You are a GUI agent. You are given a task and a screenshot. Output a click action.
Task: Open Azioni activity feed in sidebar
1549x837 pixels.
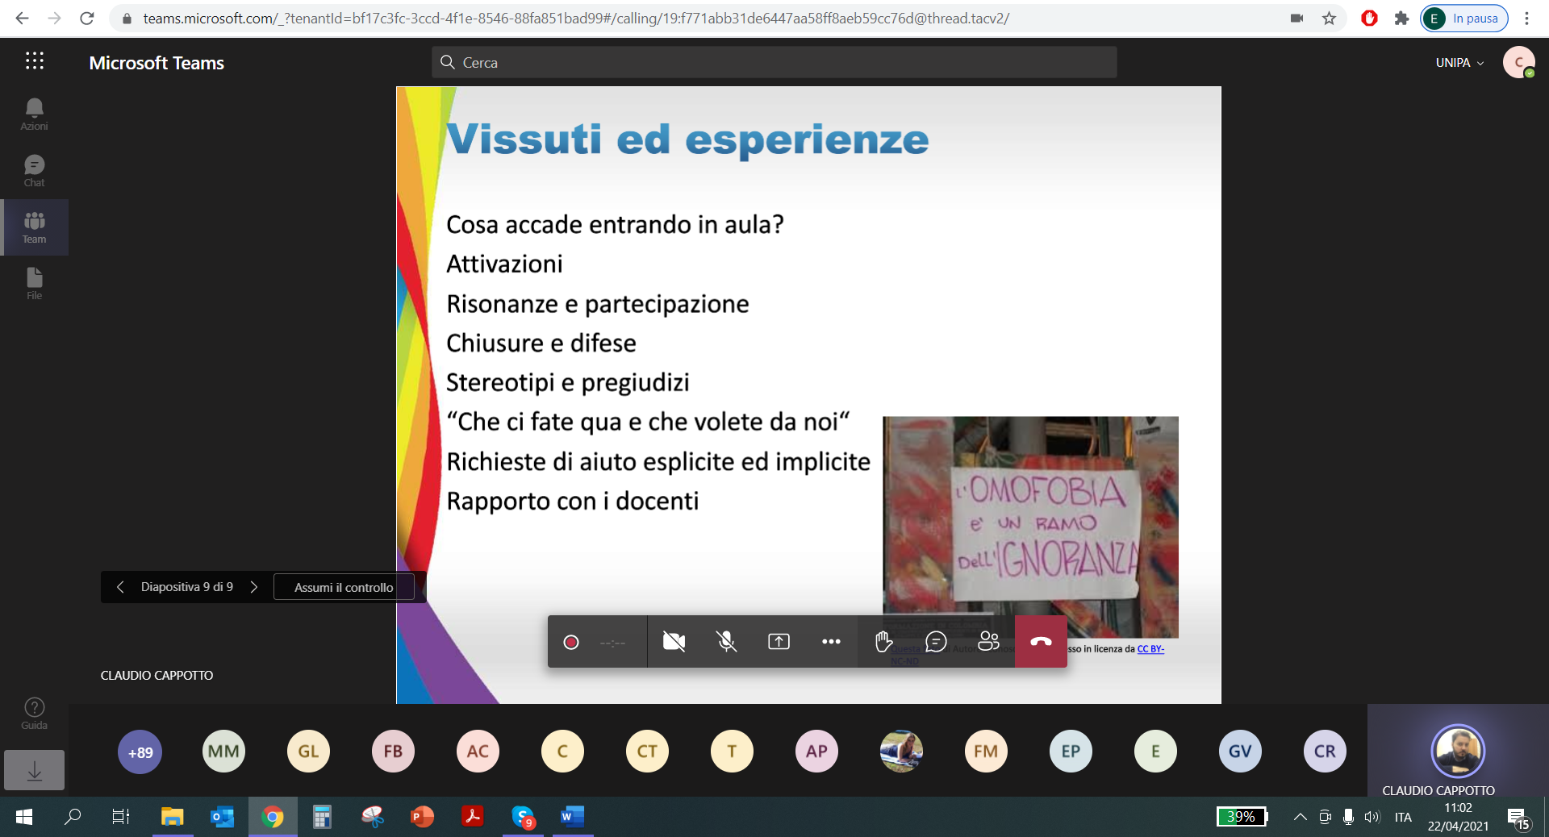click(34, 115)
